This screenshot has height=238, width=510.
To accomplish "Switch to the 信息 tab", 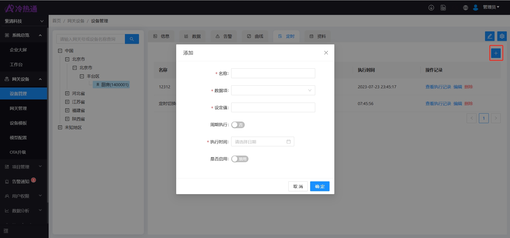I will click(x=161, y=36).
